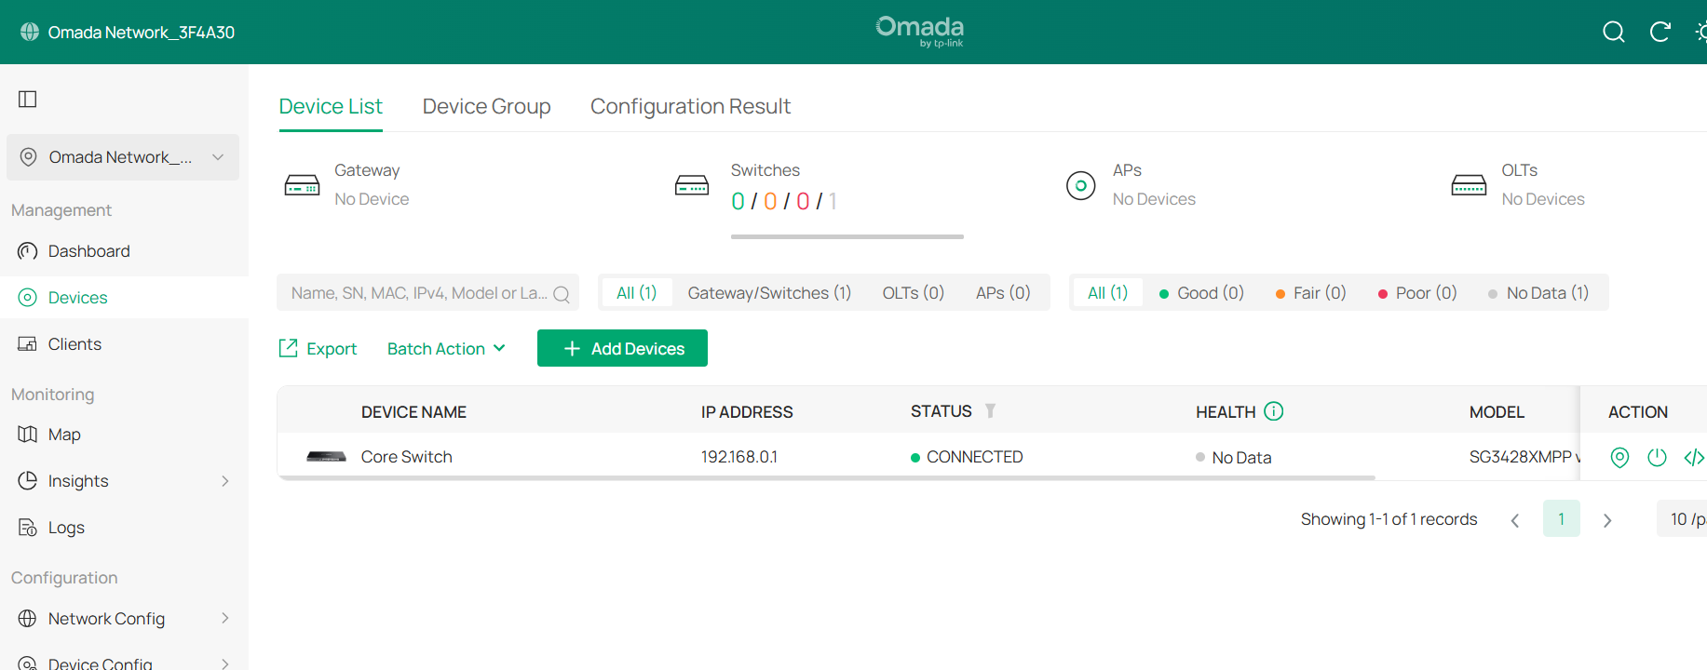The image size is (1707, 670).
Task: Click the search icon in device search field
Action: pyautogui.click(x=562, y=294)
